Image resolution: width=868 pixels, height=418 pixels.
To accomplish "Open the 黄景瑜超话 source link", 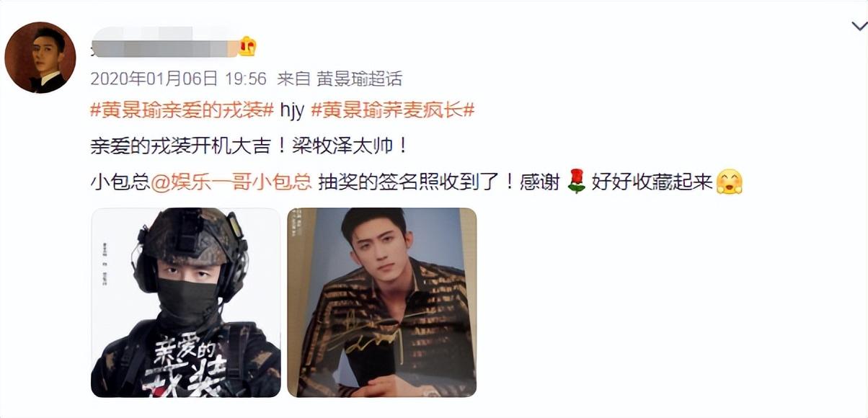I will 358,79.
